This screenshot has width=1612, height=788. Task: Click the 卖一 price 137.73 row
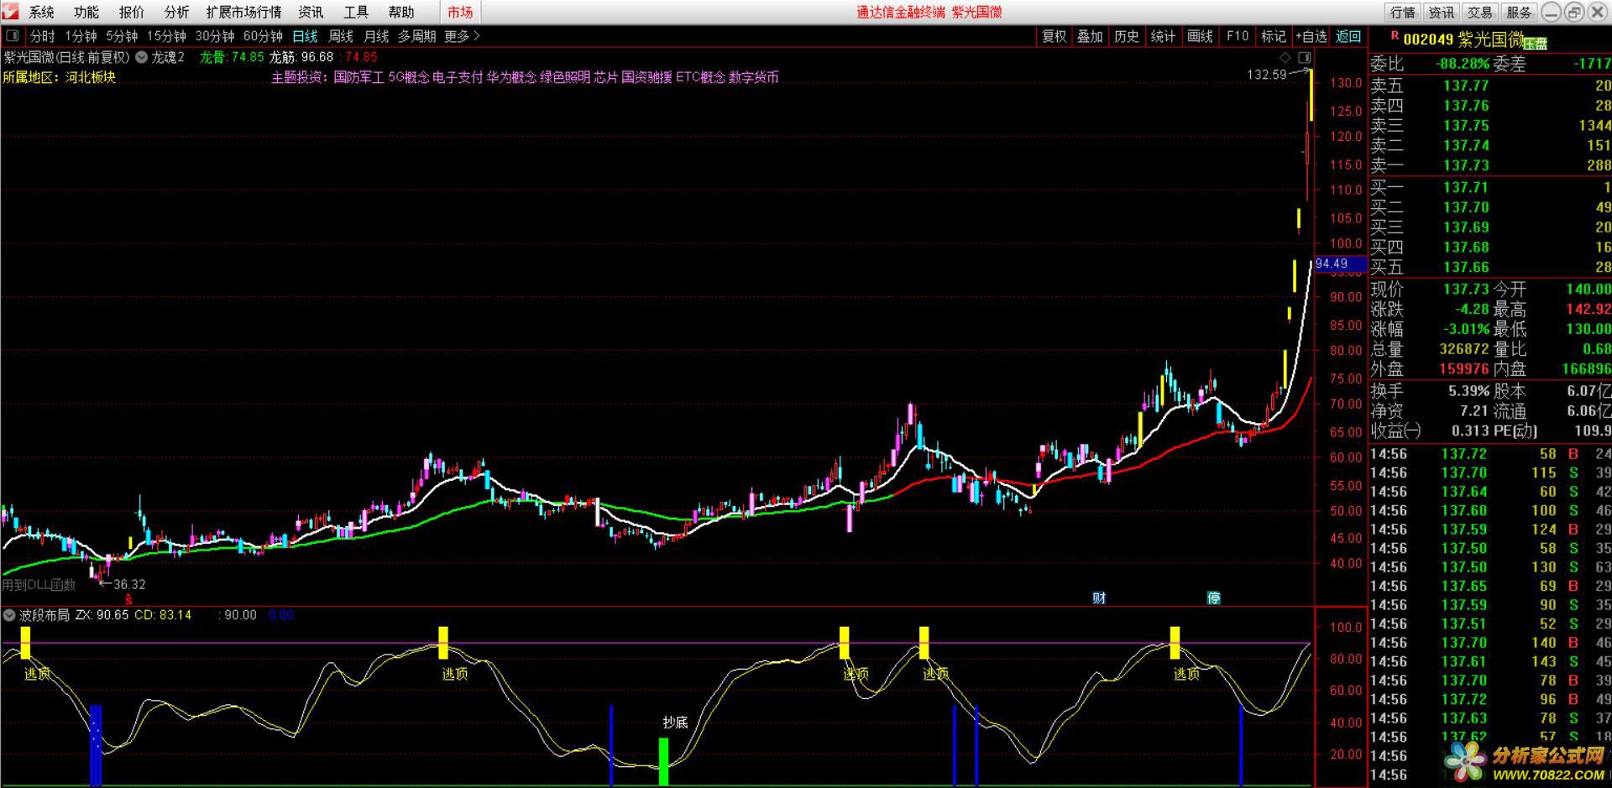[1490, 165]
